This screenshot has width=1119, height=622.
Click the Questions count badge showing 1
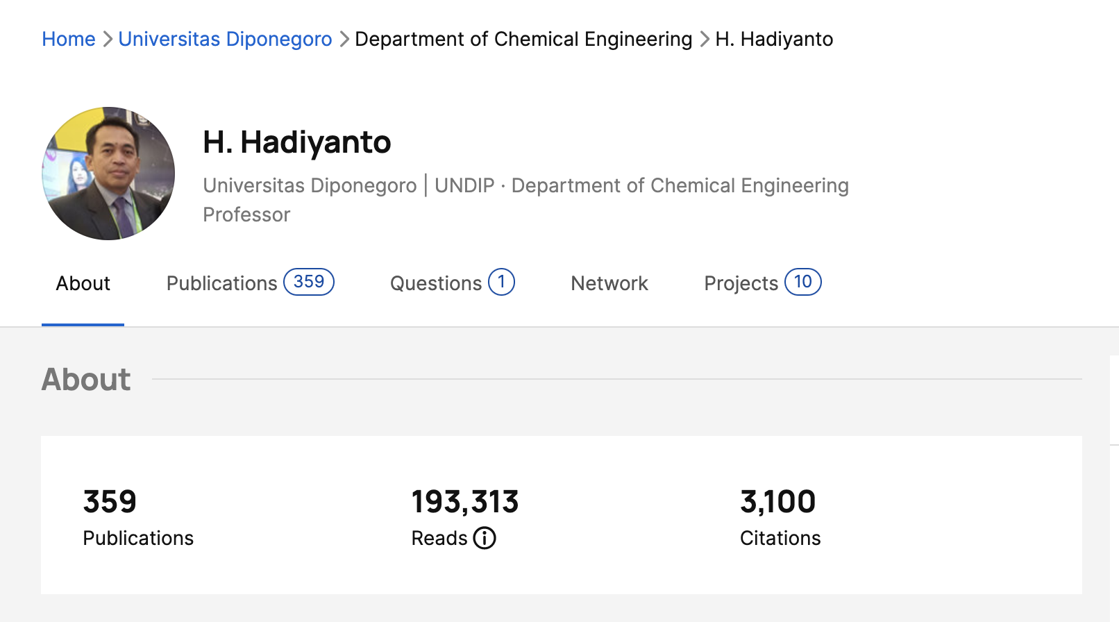(501, 282)
